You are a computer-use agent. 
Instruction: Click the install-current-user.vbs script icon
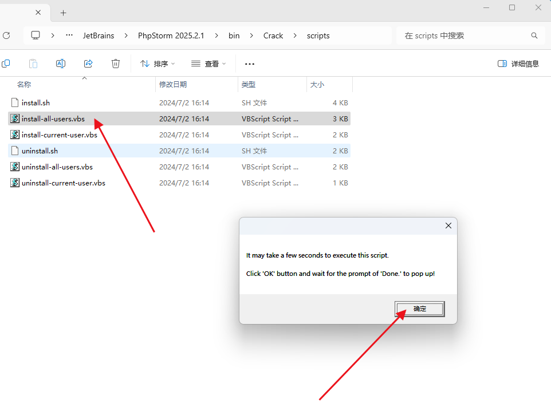pyautogui.click(x=15, y=135)
